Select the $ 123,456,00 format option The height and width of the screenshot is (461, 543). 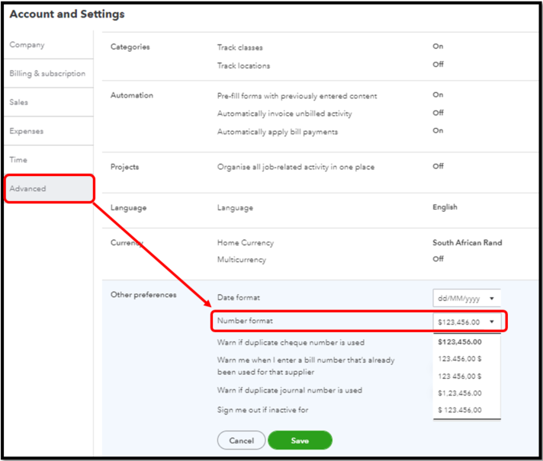[460, 410]
